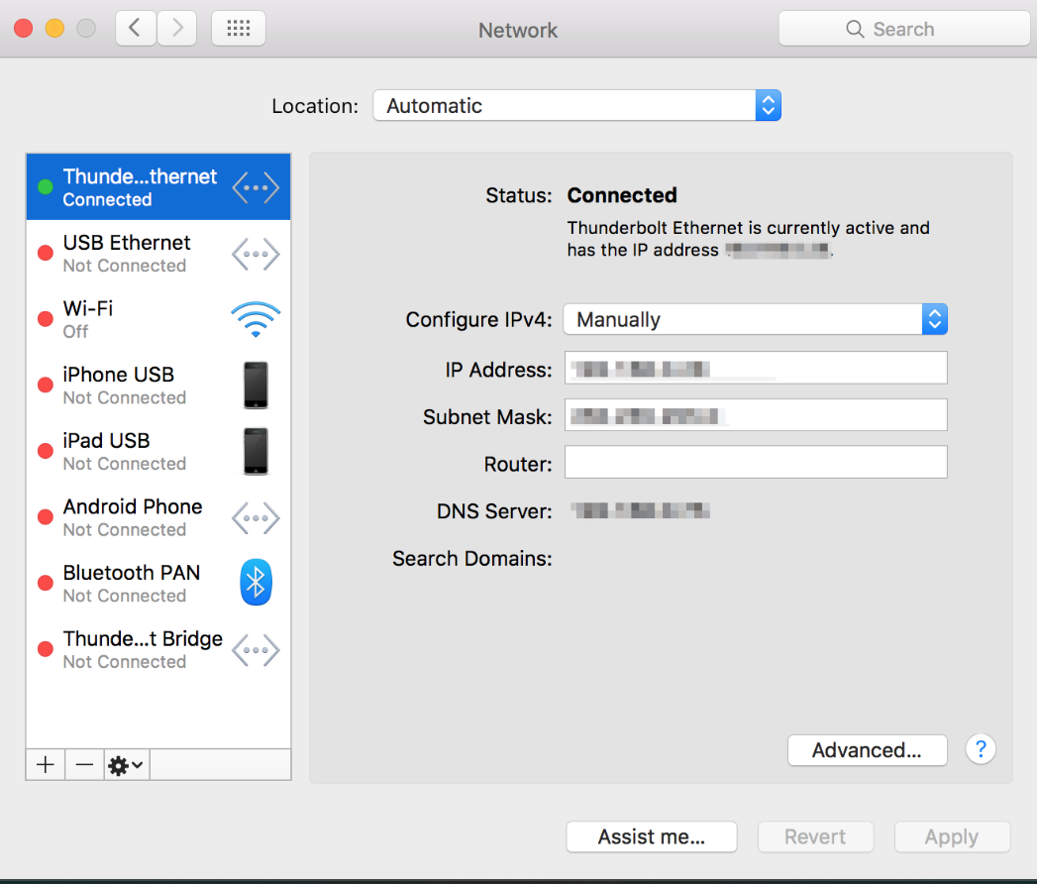The height and width of the screenshot is (884, 1037).
Task: Click inside the Router input field
Action: (x=755, y=462)
